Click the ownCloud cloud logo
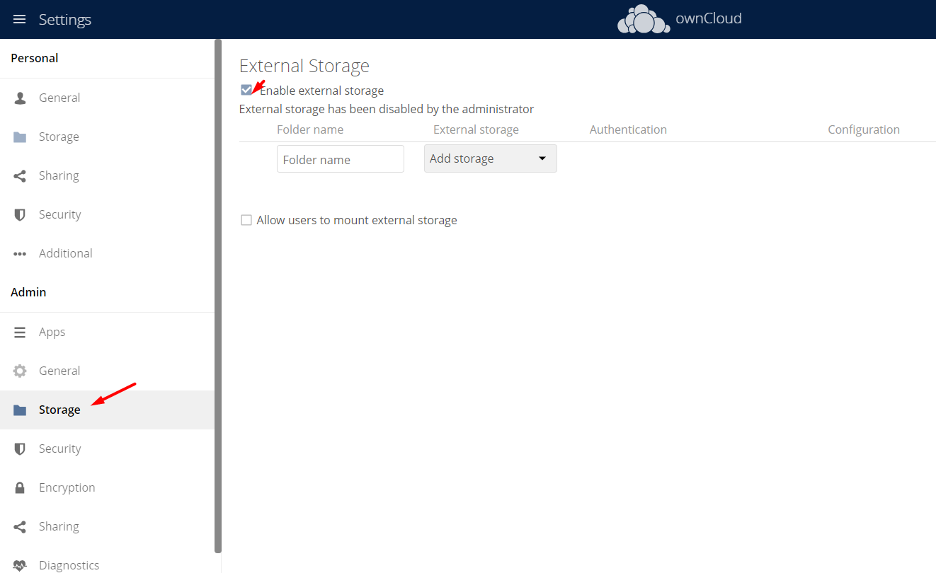Screen dimensions: 936x573 pos(643,19)
